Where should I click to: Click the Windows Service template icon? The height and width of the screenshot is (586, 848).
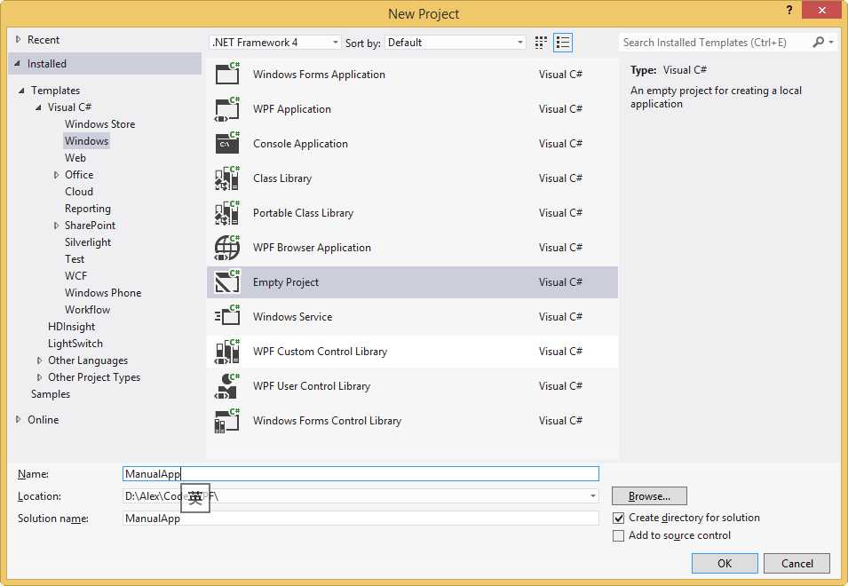click(227, 316)
